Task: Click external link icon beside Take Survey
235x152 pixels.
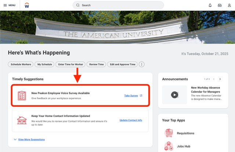Action: [x=141, y=96]
